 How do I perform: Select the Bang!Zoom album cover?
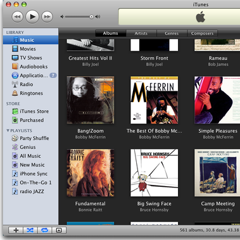point(91,100)
